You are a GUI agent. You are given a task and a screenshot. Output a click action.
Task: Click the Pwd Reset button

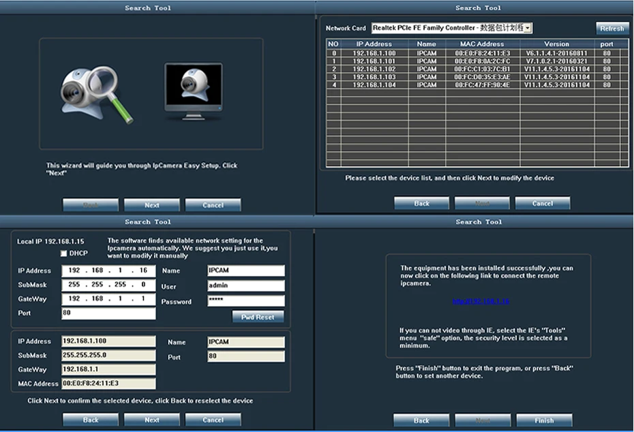coord(258,317)
